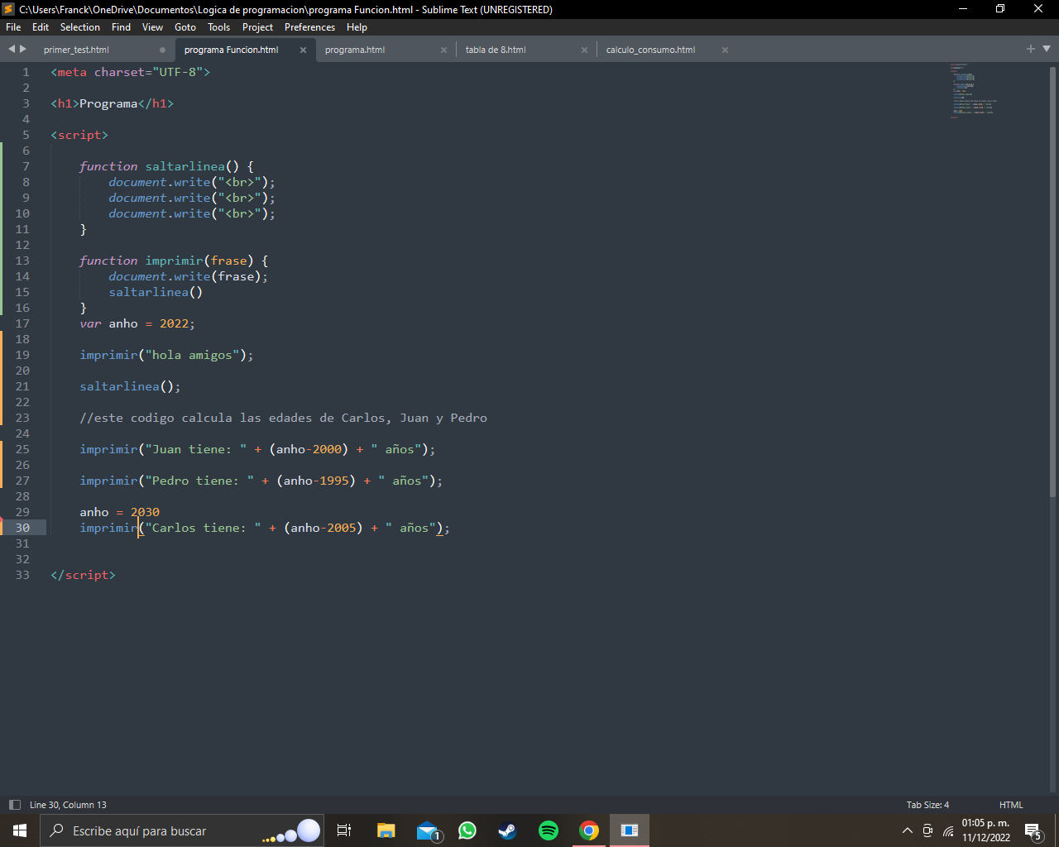
Task: Click line number 30 in gutter
Action: (22, 528)
